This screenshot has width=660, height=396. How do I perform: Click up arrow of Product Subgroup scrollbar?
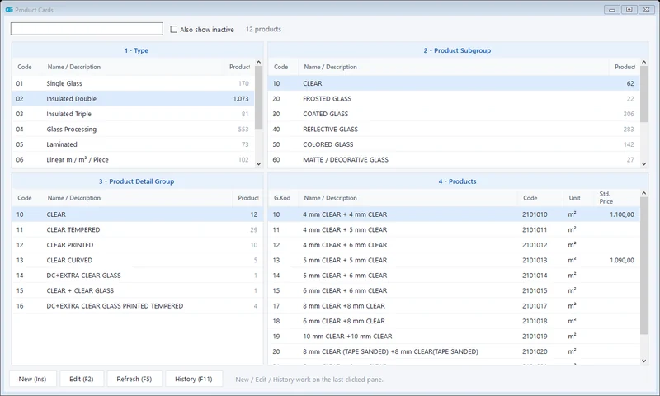(643, 62)
